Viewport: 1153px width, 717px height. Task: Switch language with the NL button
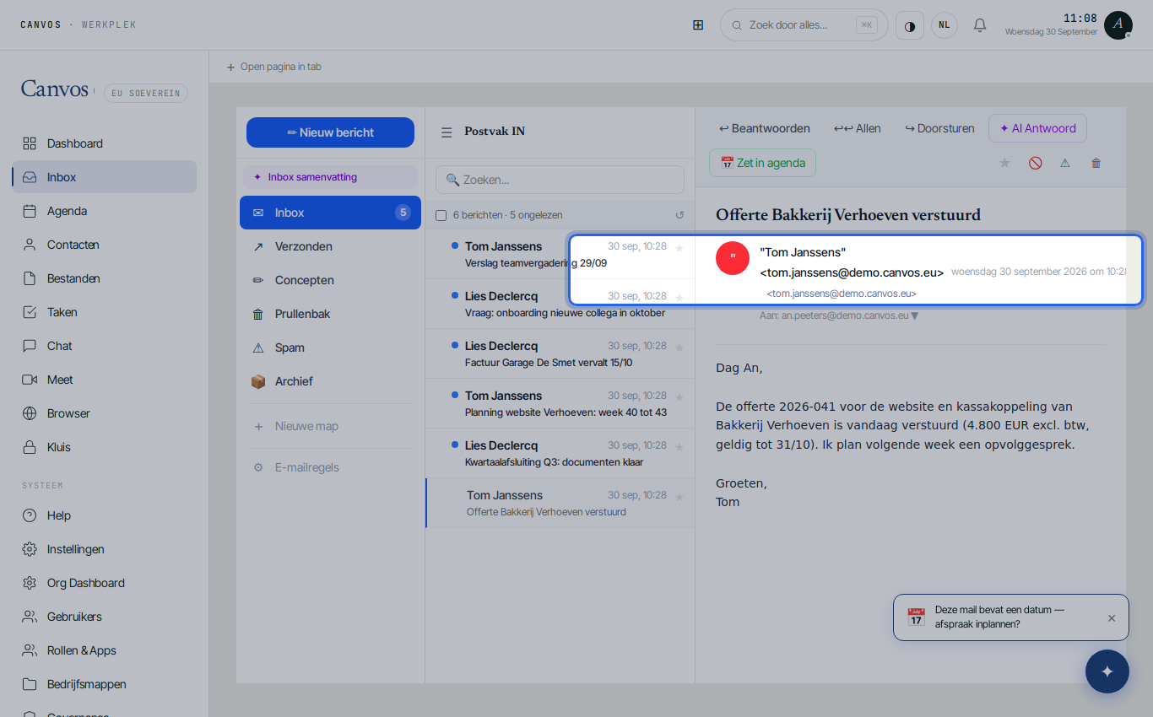945,25
